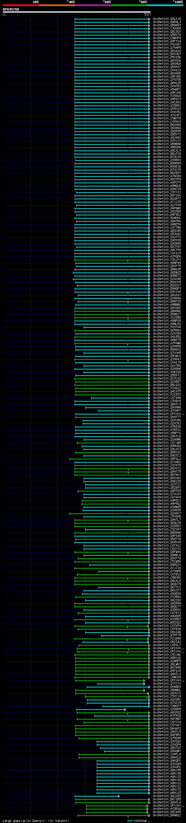Click UniRef100_B8LQ31 entry
Screen dimensions: 186x823
(x=167, y=385)
